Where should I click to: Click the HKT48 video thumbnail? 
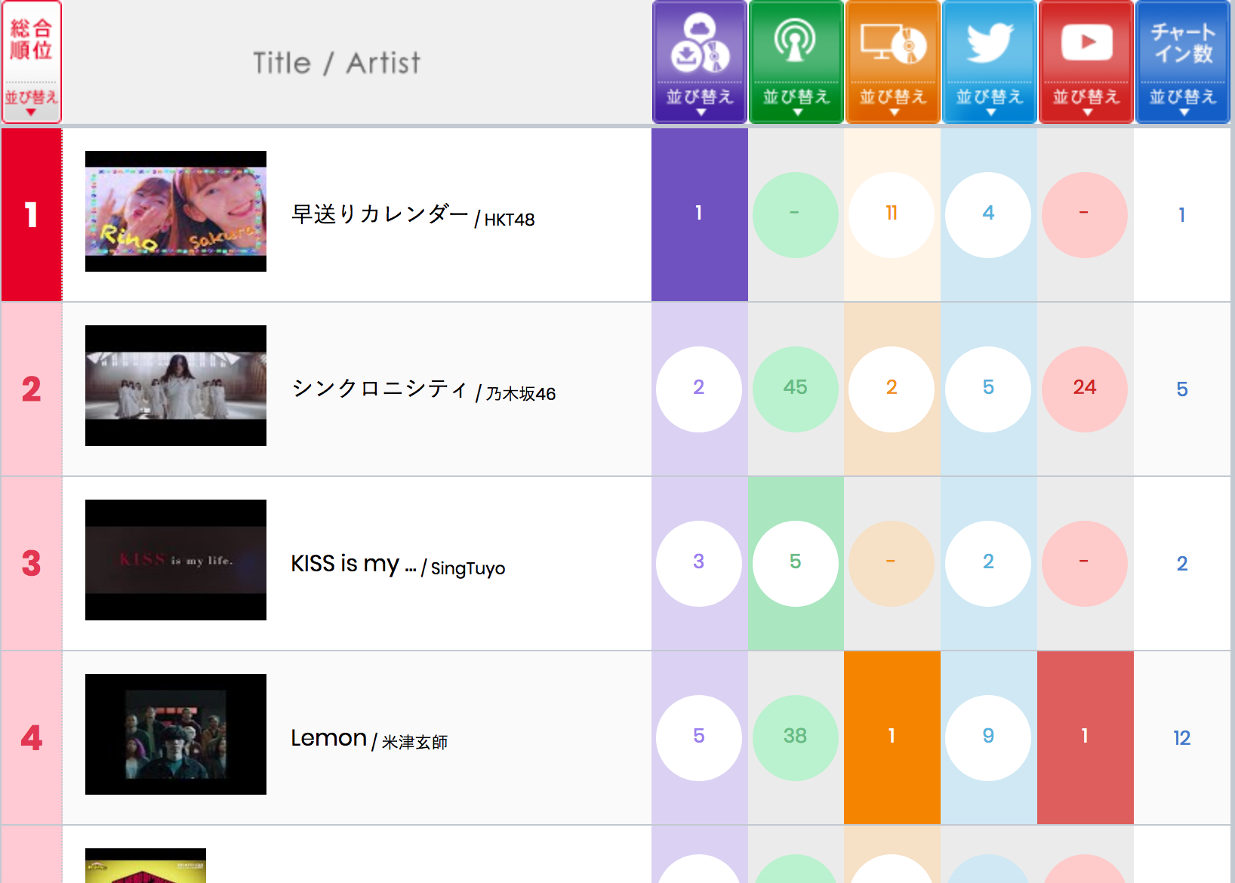coord(176,211)
